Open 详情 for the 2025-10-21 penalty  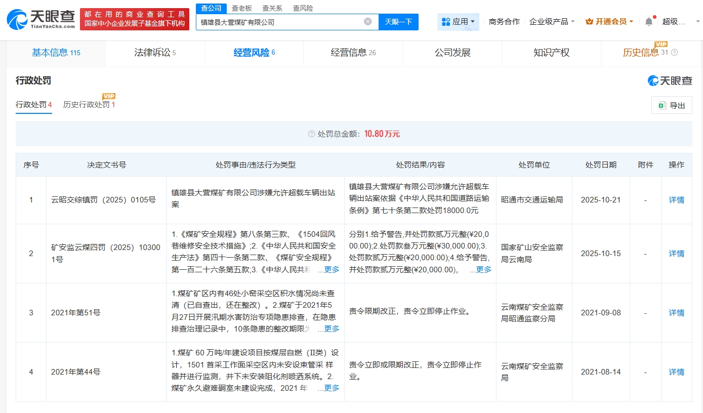pos(676,200)
